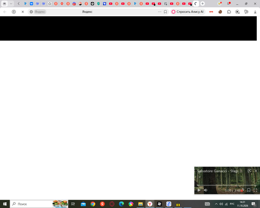Viewport: 260px width, 208px height.
Task: Click the Salvatore Ganacci - Step video title
Action: pyautogui.click(x=219, y=171)
